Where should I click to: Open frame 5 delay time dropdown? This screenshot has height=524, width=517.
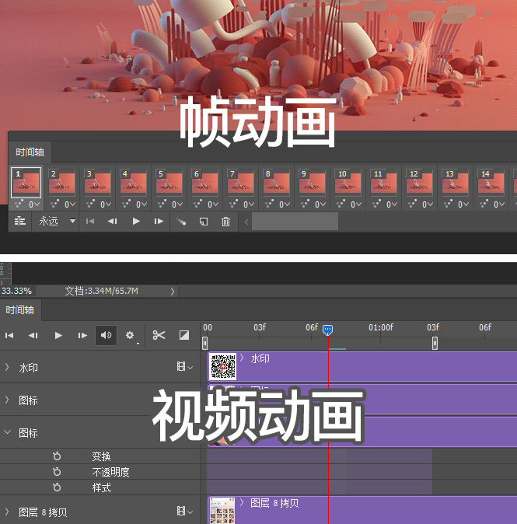177,204
